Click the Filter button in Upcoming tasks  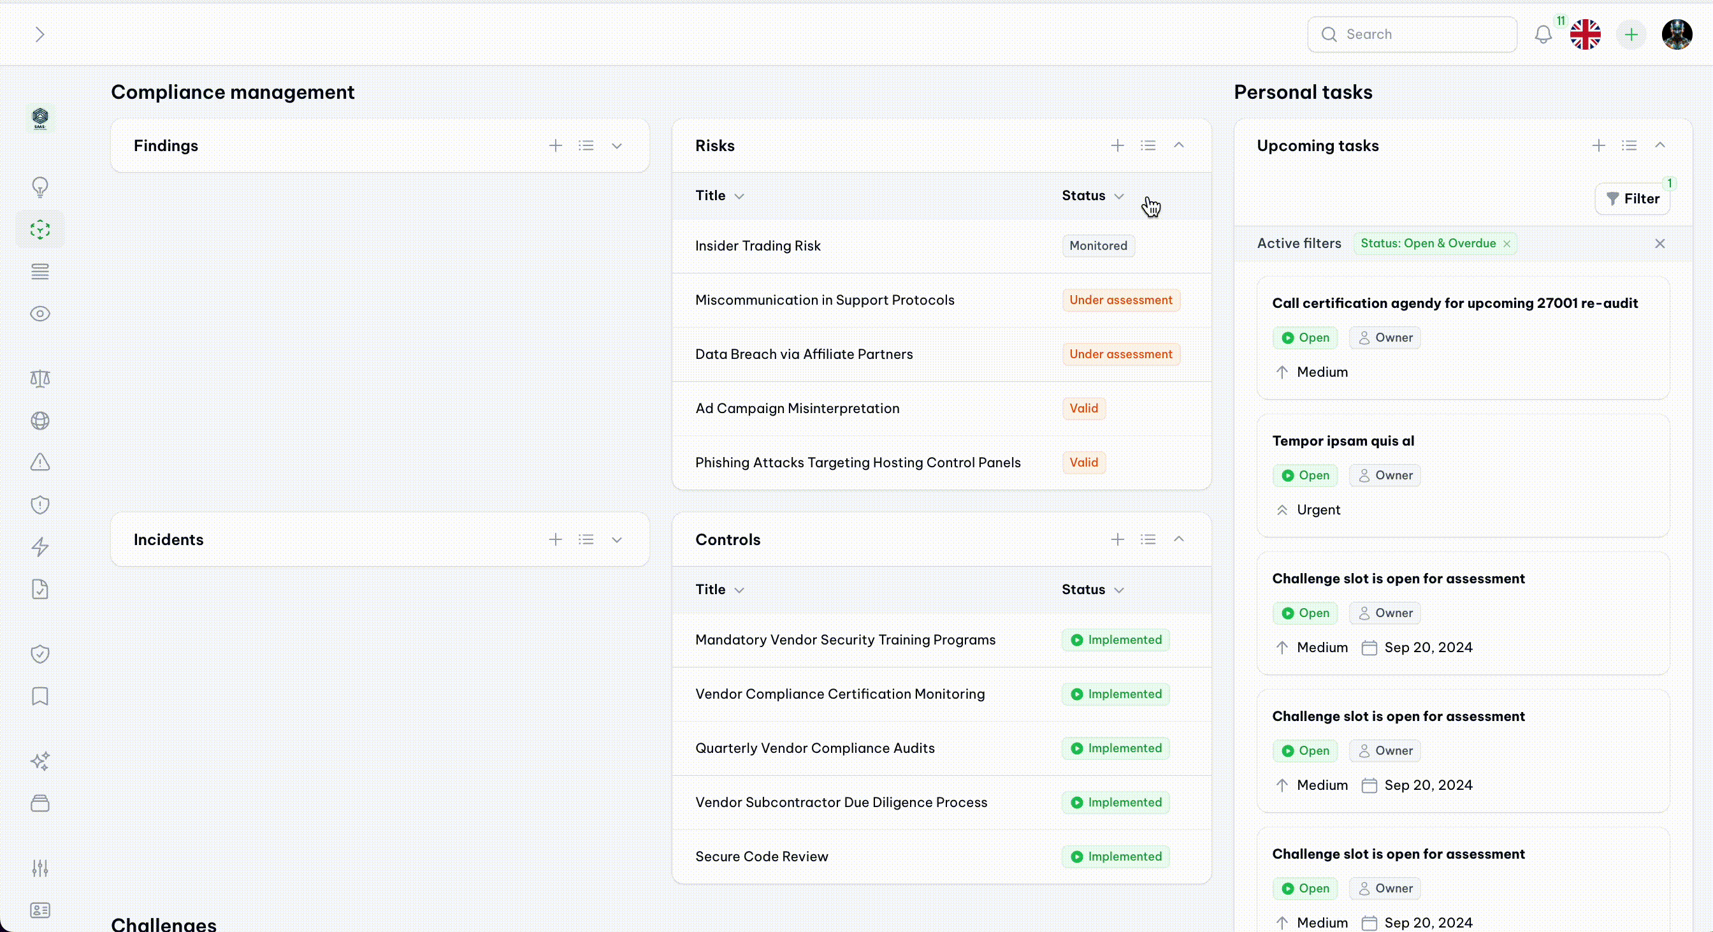(x=1633, y=199)
